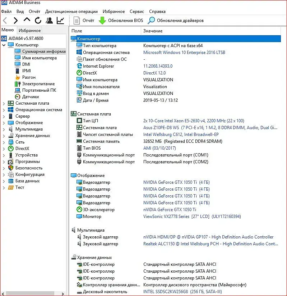Select the highlighted Компьютер section header
The image size is (287, 296).
pos(176,39)
